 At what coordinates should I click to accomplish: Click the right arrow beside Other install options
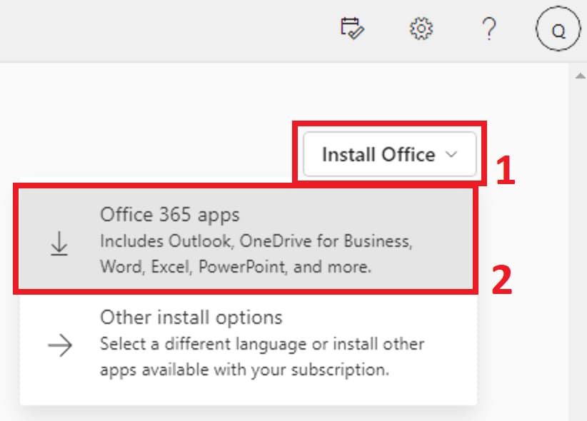[59, 346]
